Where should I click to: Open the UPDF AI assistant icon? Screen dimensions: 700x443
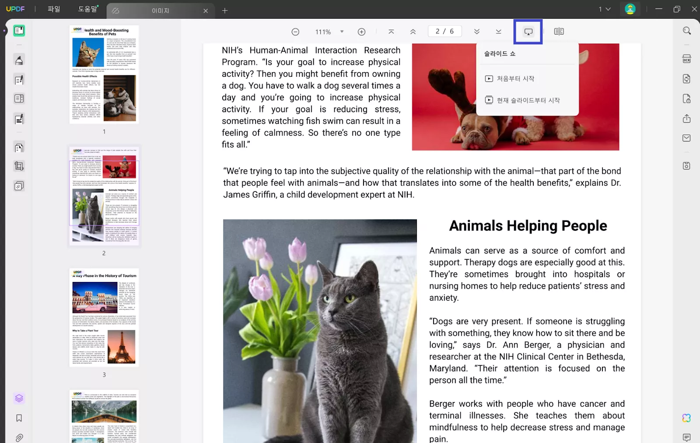tap(686, 418)
